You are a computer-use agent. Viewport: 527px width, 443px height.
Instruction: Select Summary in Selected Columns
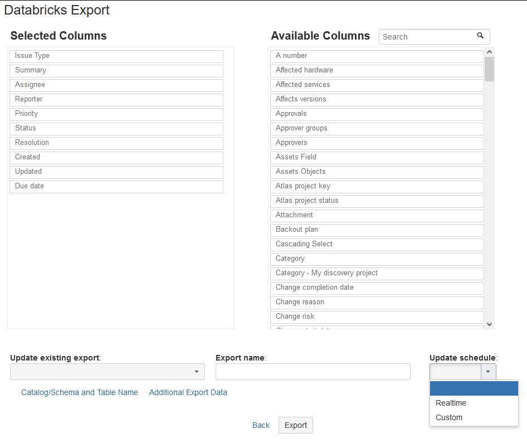coord(116,71)
